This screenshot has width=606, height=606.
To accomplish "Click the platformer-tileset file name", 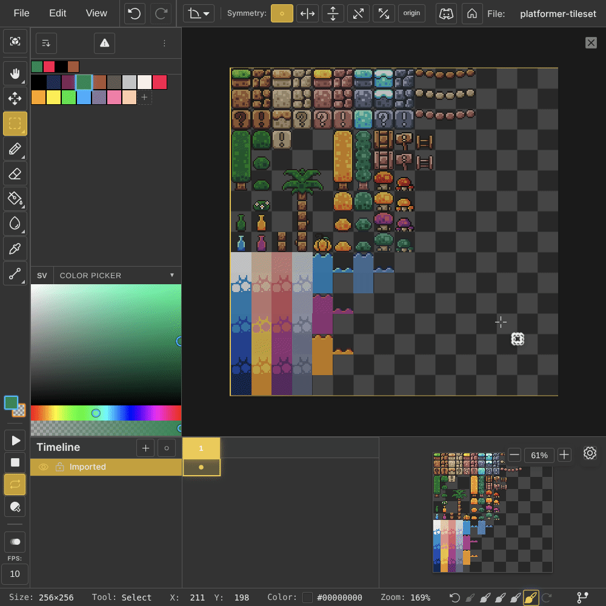I will (x=558, y=14).
